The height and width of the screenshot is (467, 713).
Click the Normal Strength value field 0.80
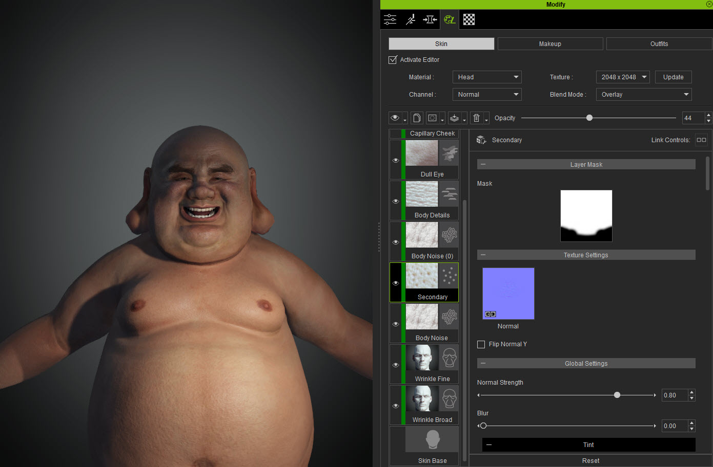674,395
